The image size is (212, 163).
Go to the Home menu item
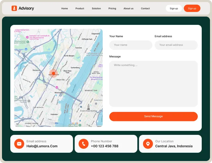(65, 8)
